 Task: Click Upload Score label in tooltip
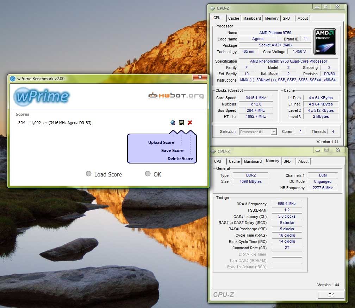pyautogui.click(x=161, y=142)
